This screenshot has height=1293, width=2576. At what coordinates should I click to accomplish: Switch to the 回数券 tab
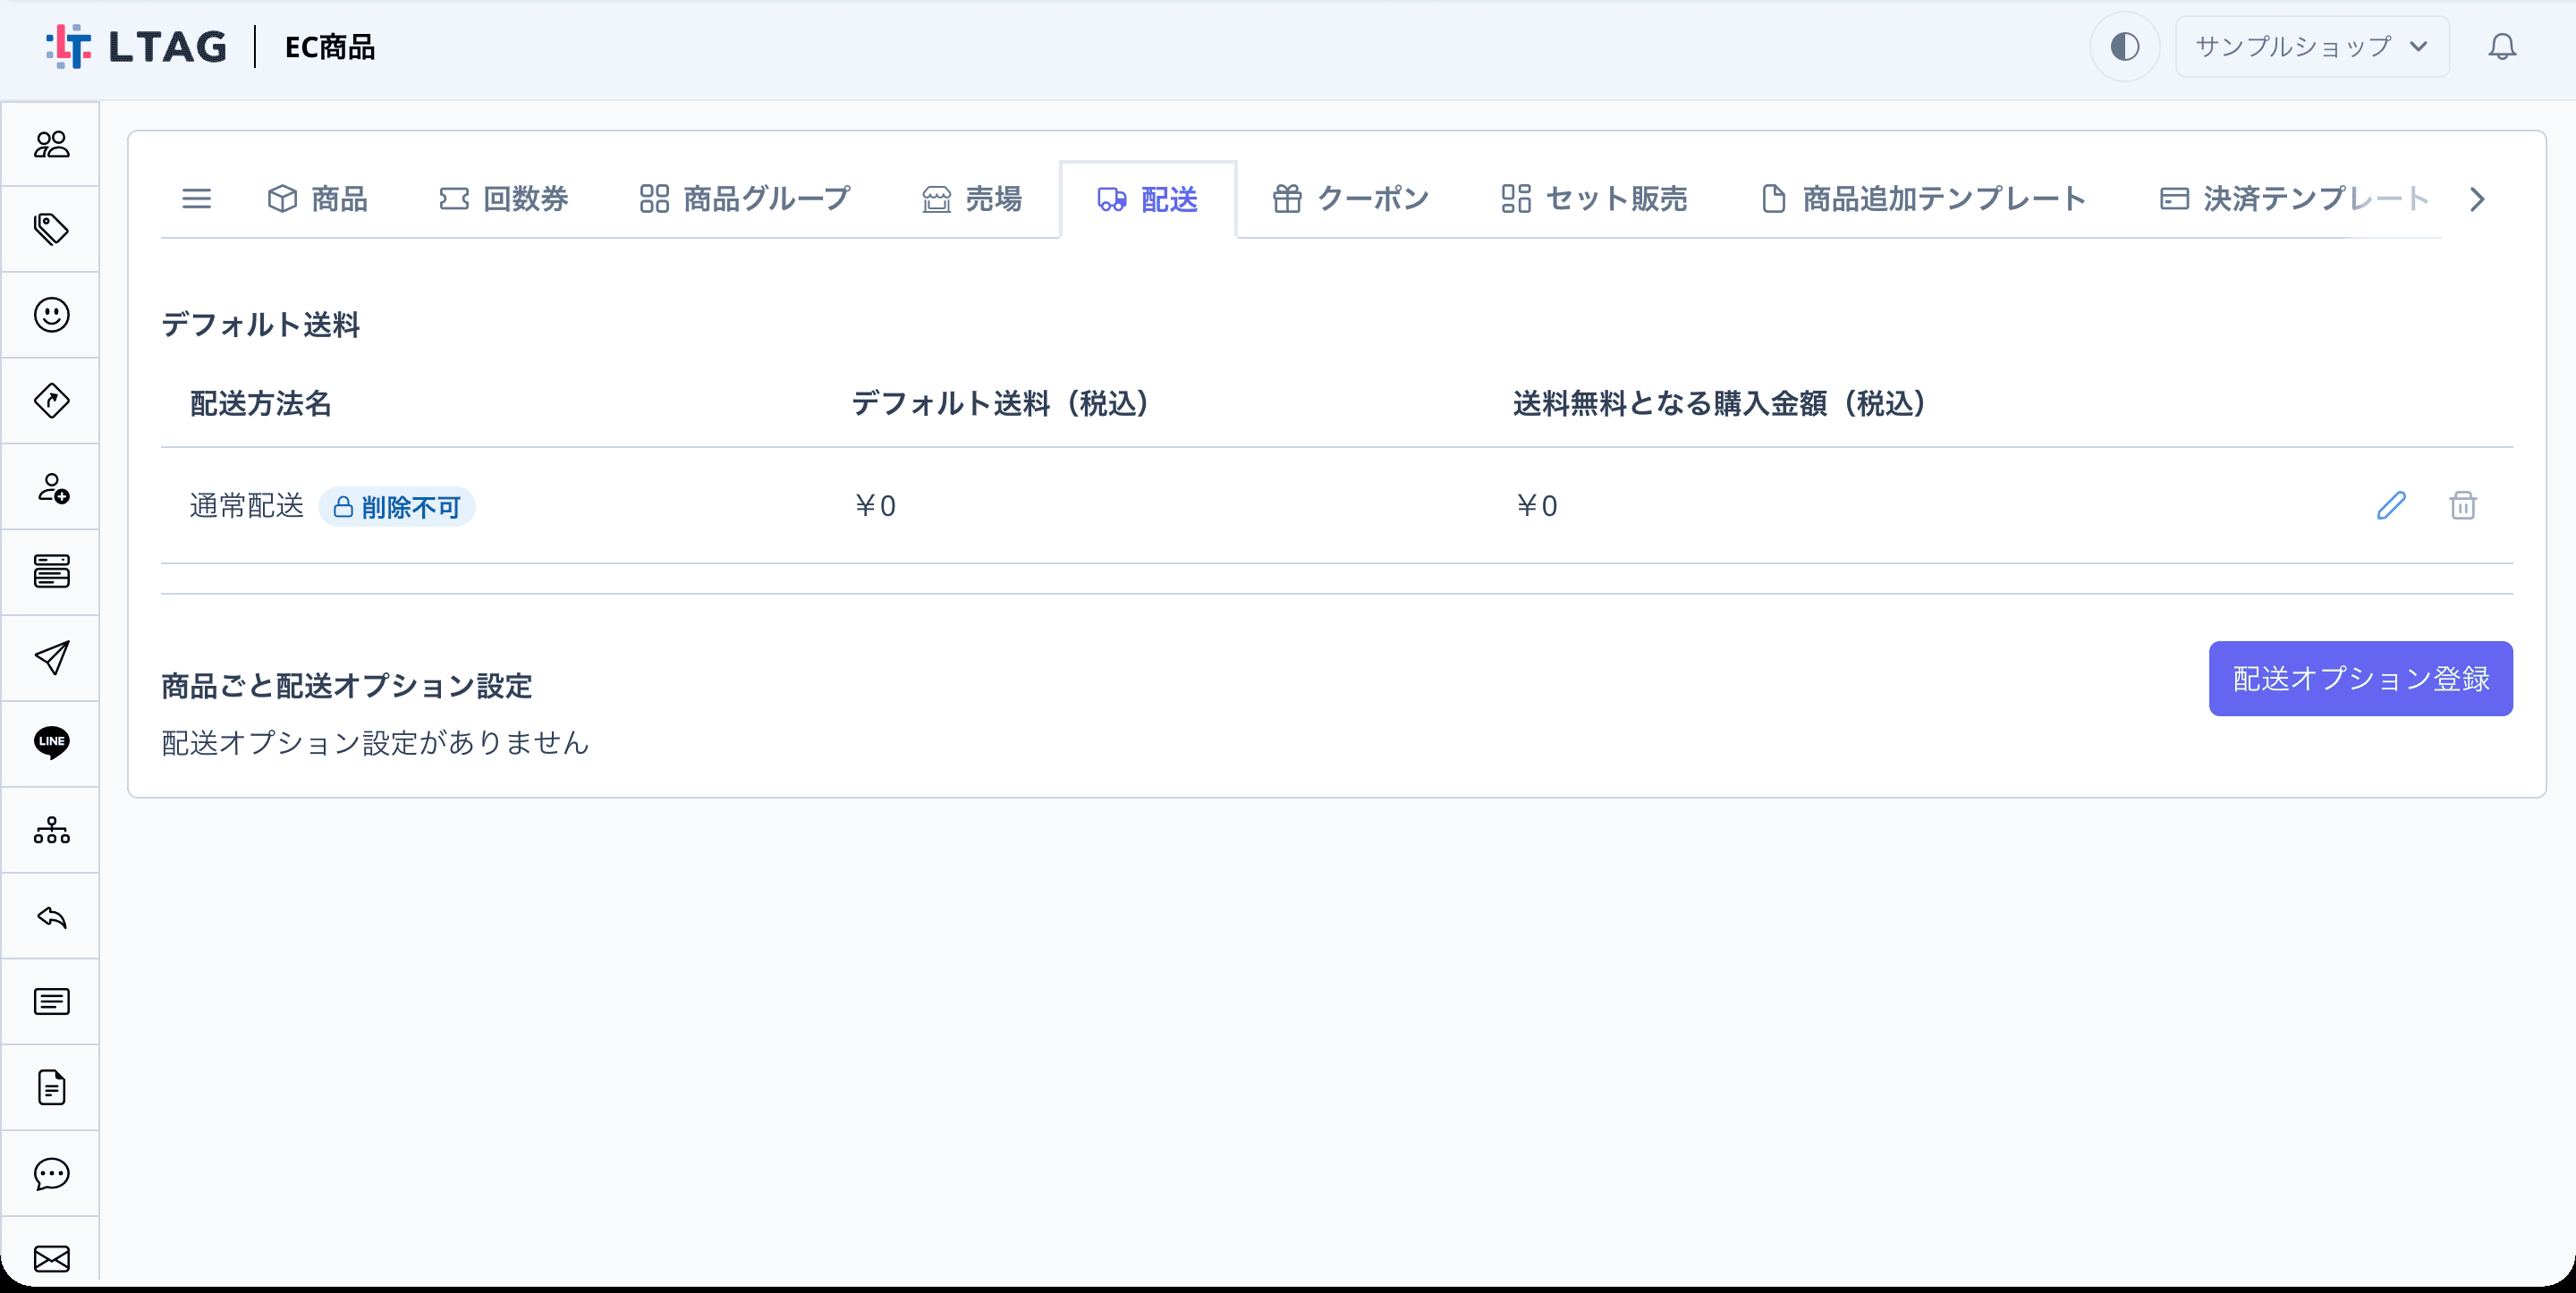504,199
